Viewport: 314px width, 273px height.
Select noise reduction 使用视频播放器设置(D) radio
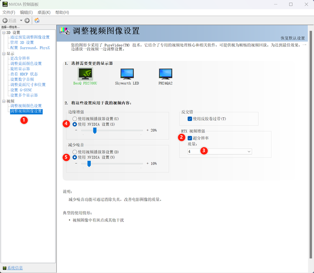[x=75, y=152]
